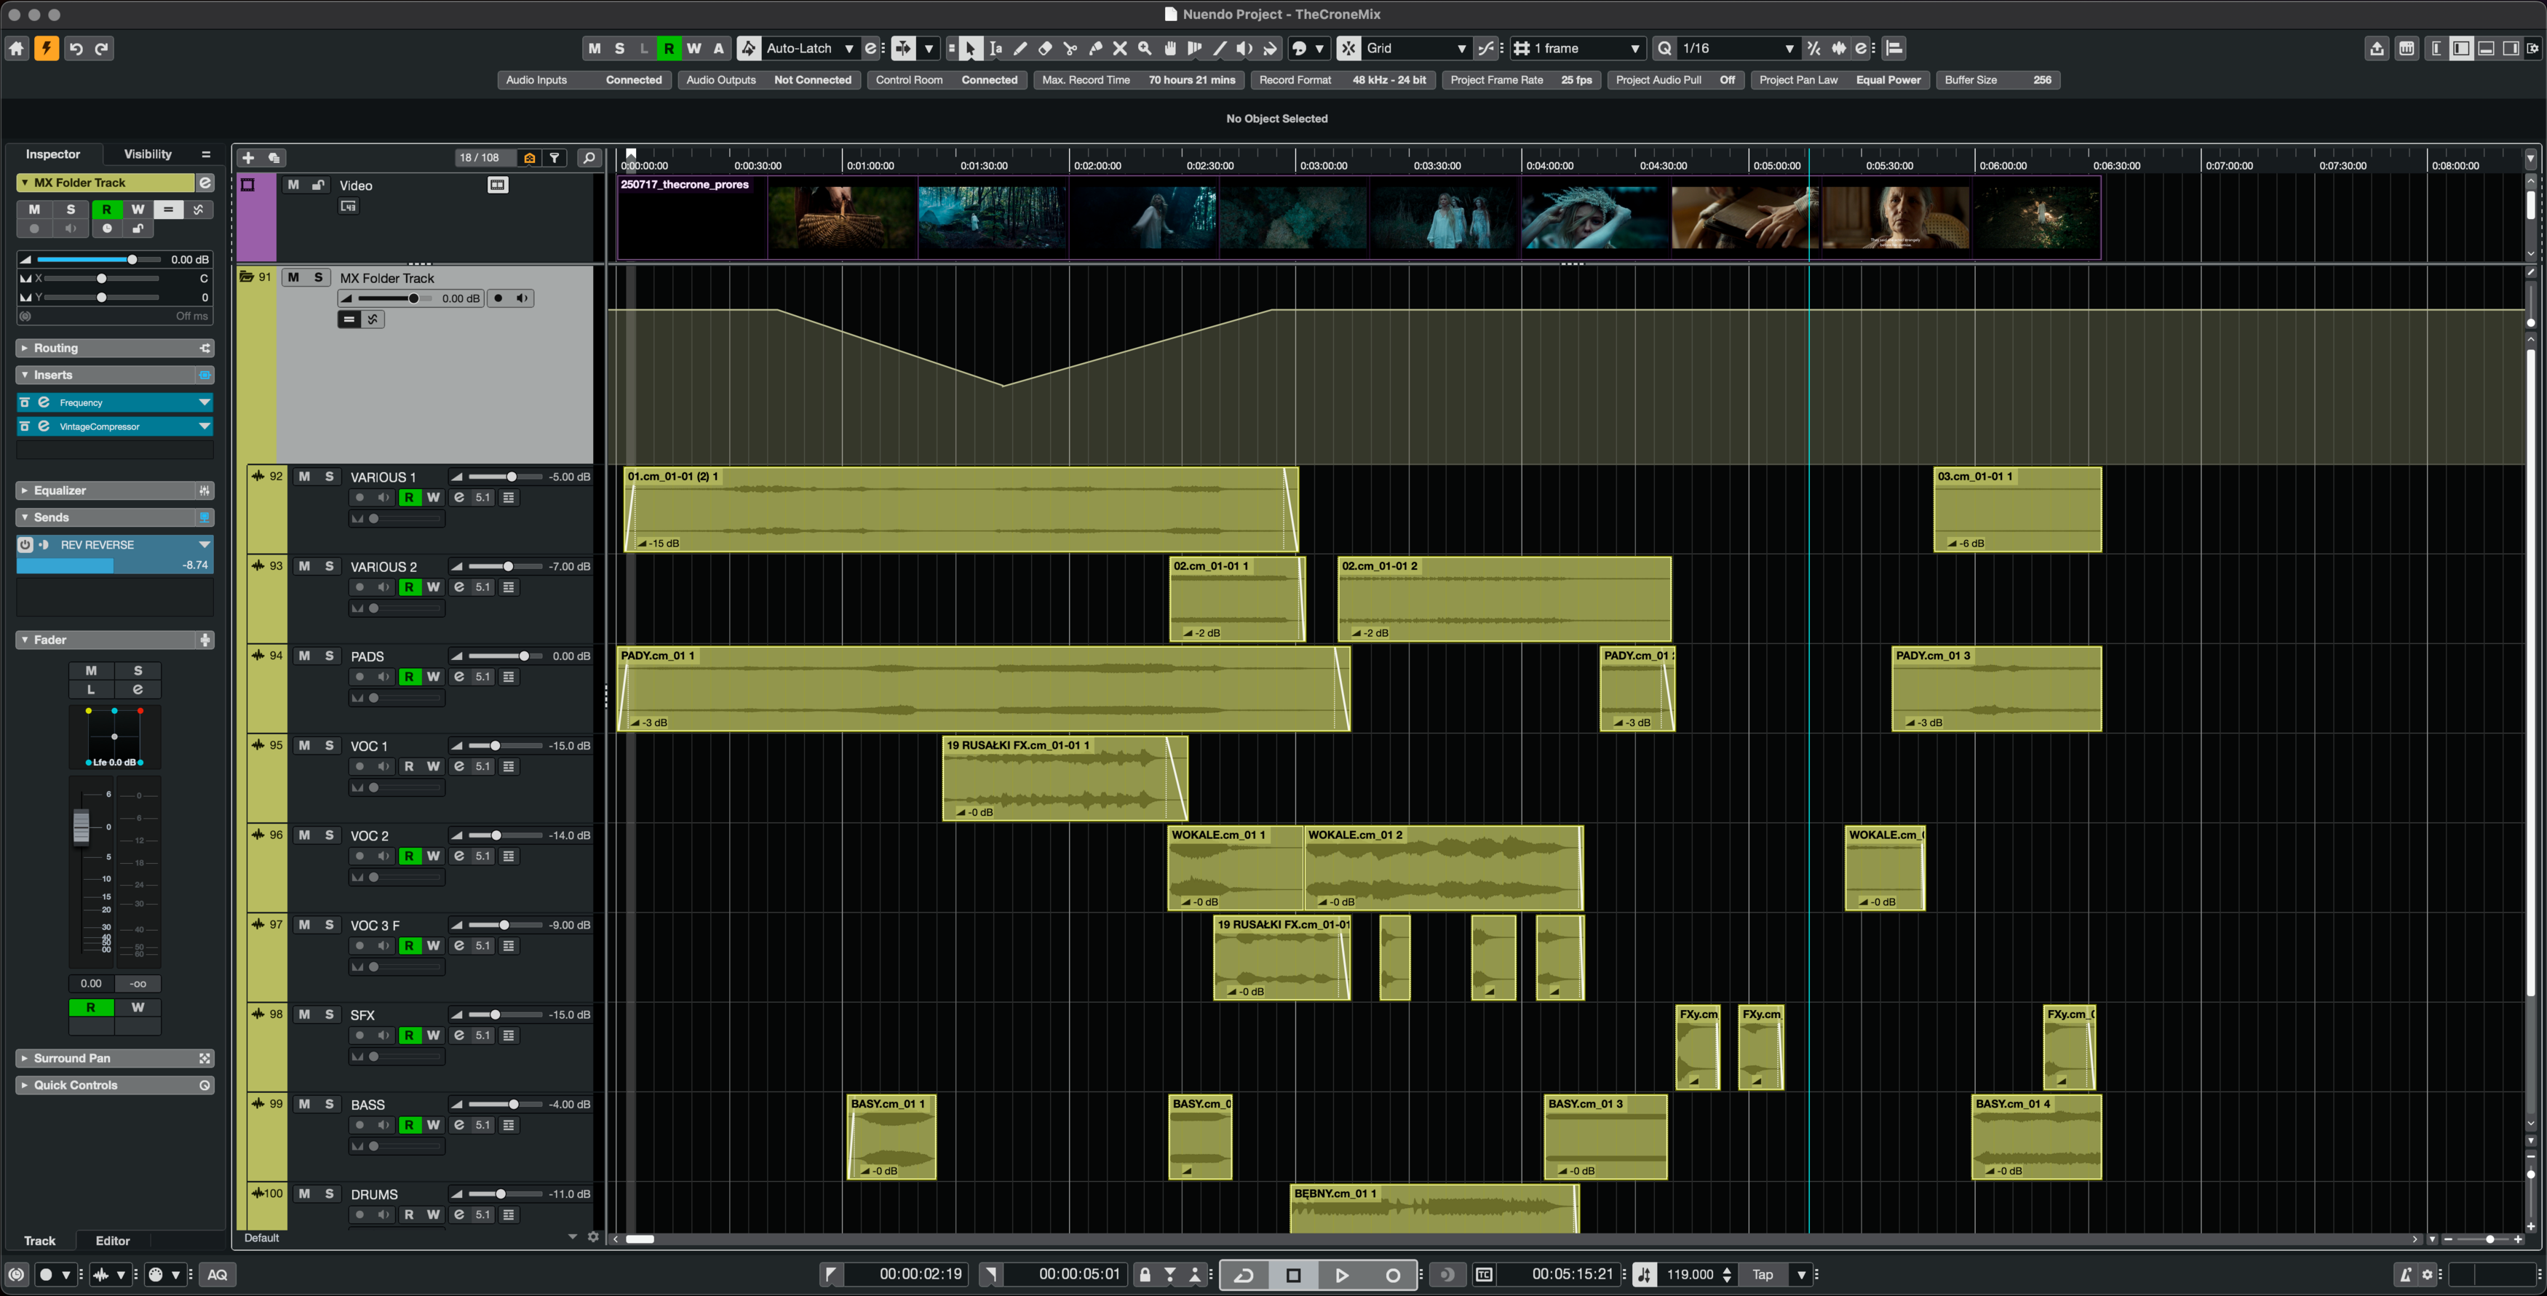The height and width of the screenshot is (1296, 2547).
Task: Open the track search magnifier
Action: [x=589, y=158]
